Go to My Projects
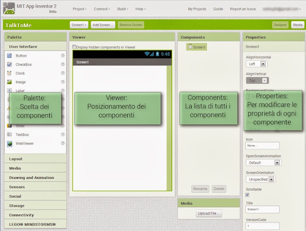This screenshot has height=231, width=306. tap(197, 9)
